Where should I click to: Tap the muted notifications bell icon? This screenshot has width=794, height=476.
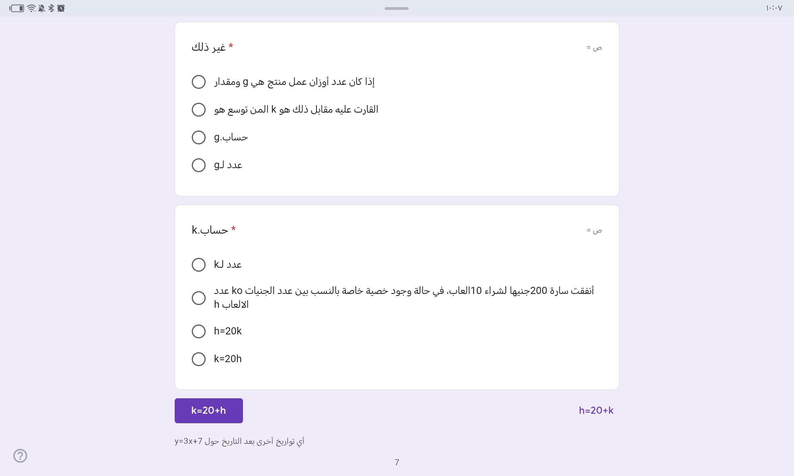point(41,8)
